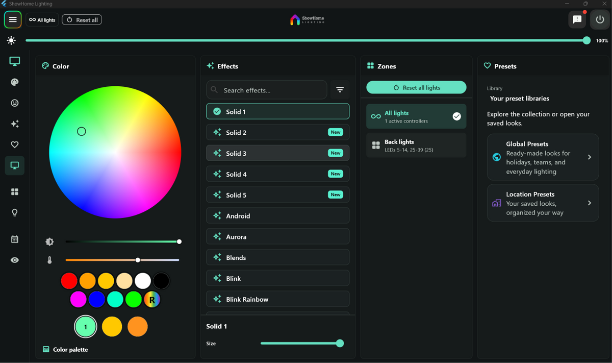Open the heart presets sidebar icon
This screenshot has height=363, width=612.
tap(15, 145)
